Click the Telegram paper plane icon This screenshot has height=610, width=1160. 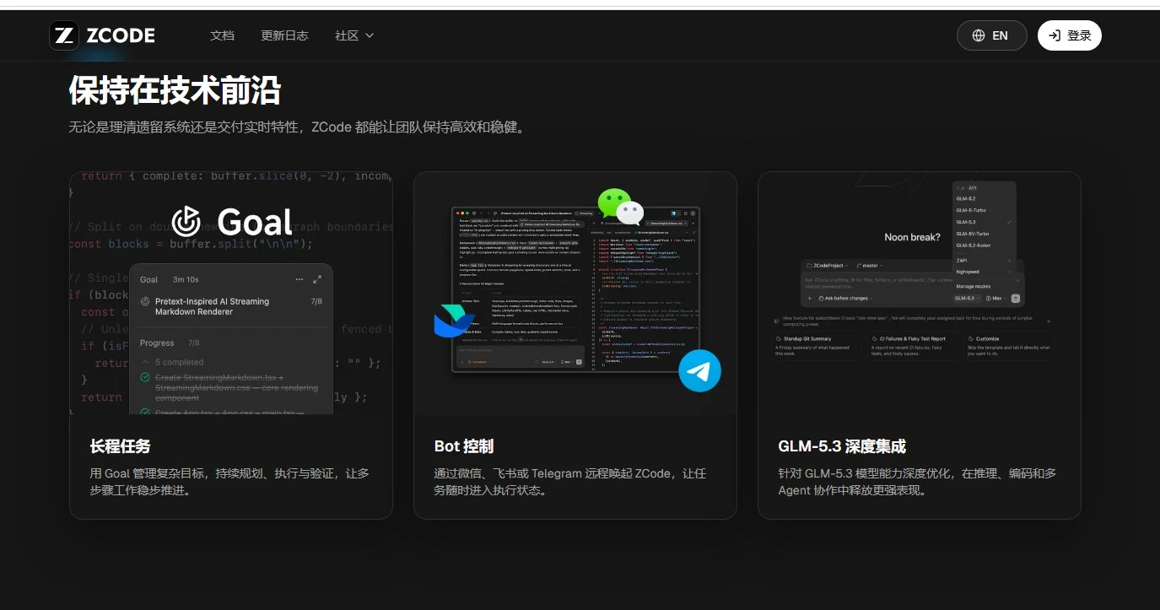coord(700,370)
